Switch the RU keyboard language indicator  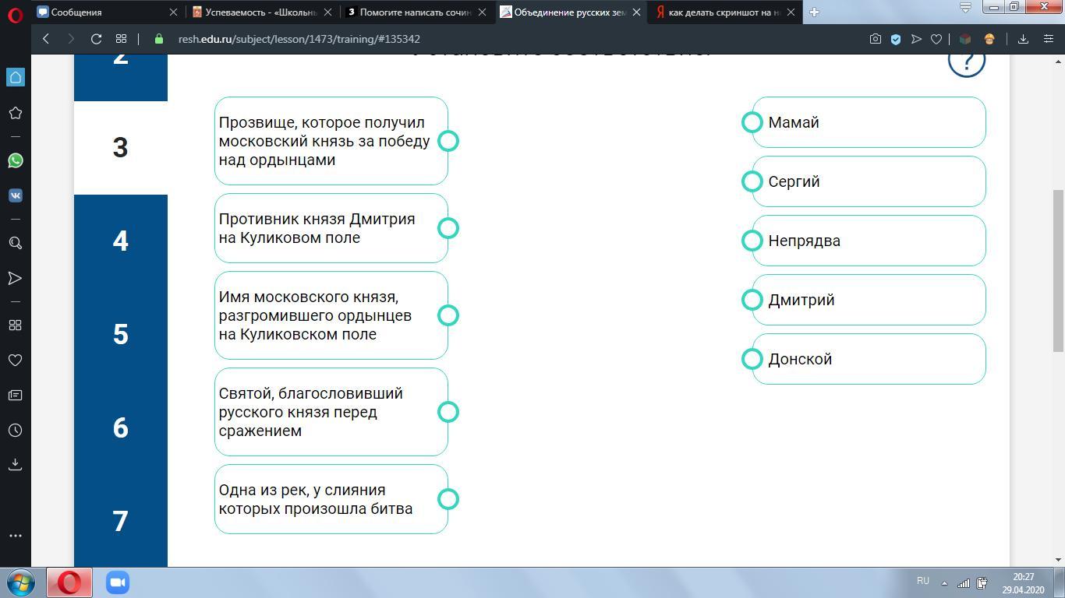click(x=923, y=581)
